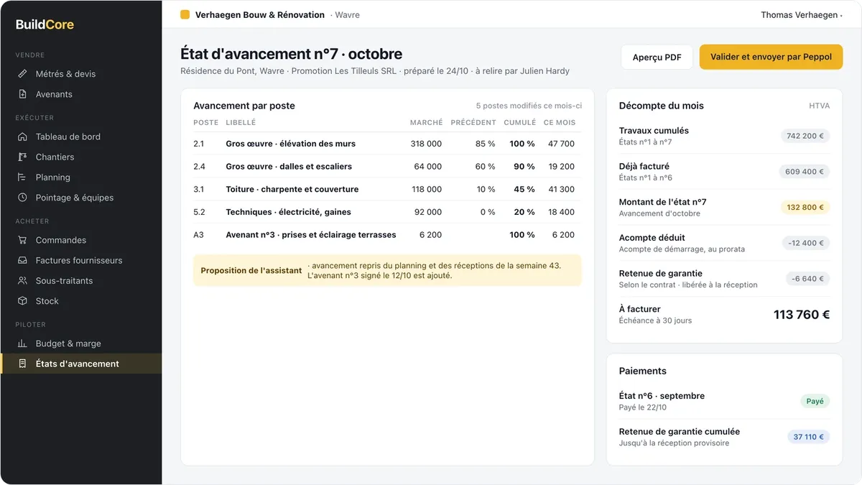Click the -12 400 € acompte badge
Viewport: 862px width, 485px height.
click(x=807, y=243)
